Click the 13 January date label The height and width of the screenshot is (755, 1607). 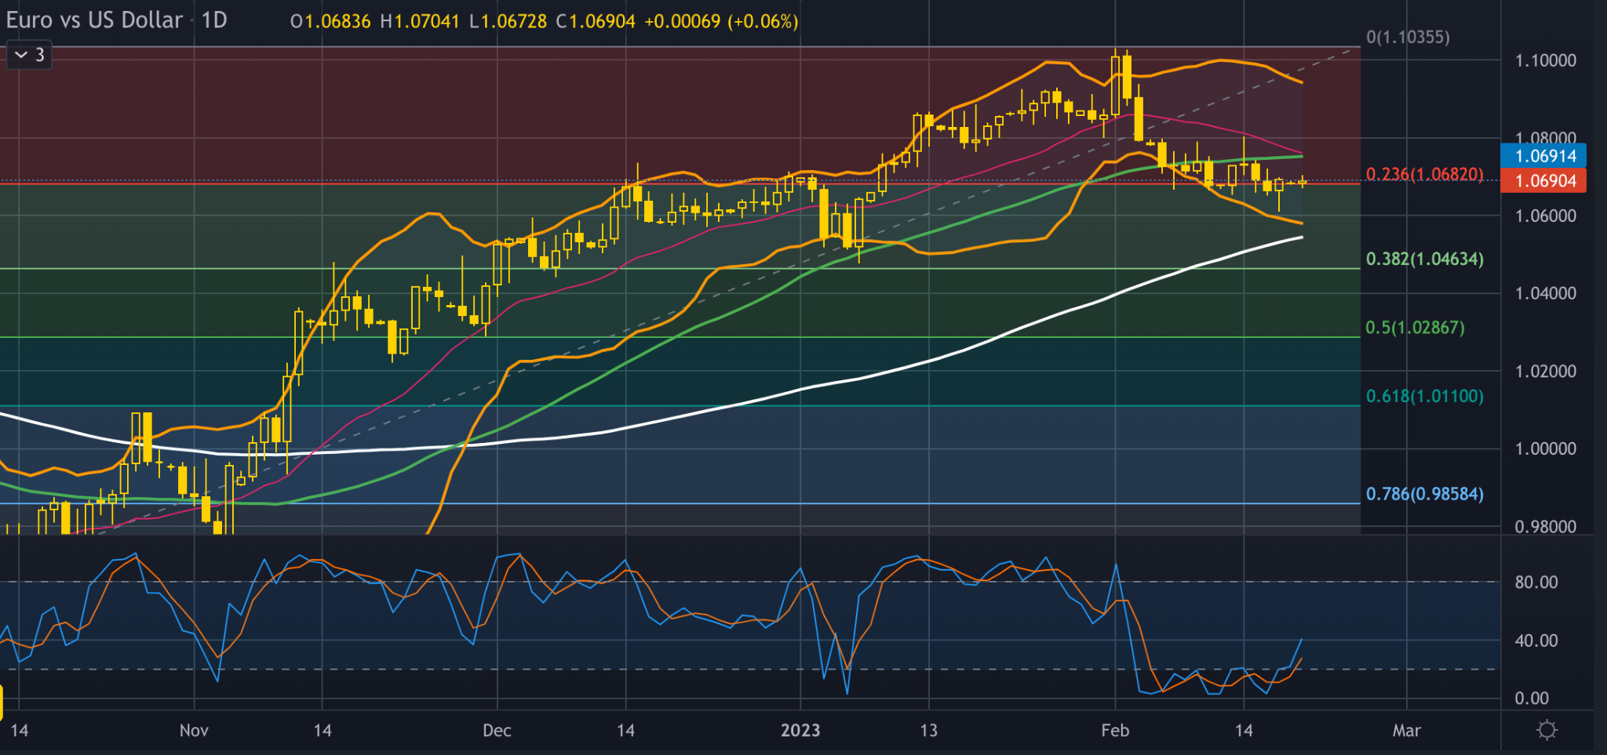pyautogui.click(x=928, y=730)
